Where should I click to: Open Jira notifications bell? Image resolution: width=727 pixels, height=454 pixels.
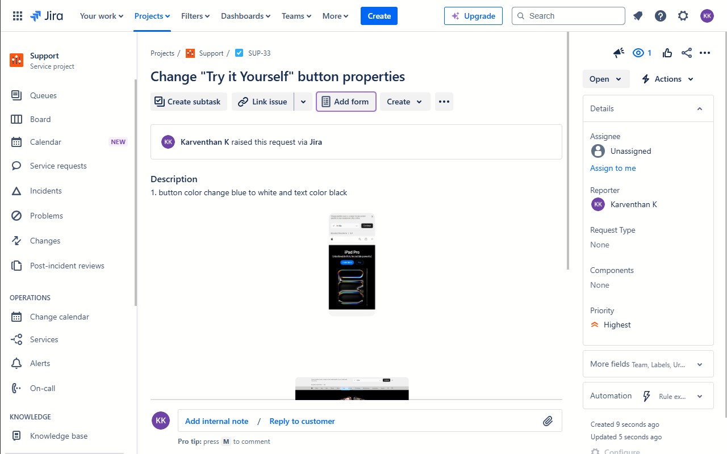[x=637, y=16]
